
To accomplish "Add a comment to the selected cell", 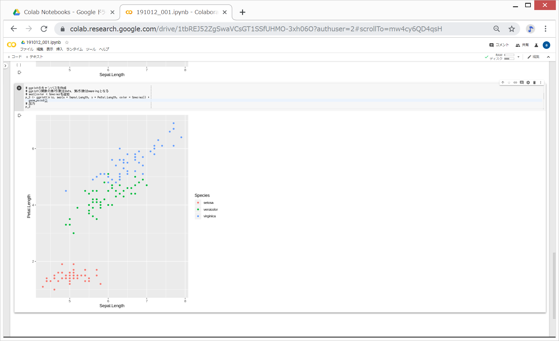I will (x=522, y=83).
